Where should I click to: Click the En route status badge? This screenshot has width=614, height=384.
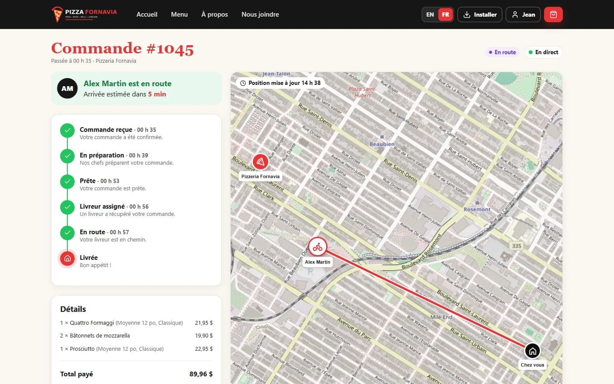click(502, 52)
